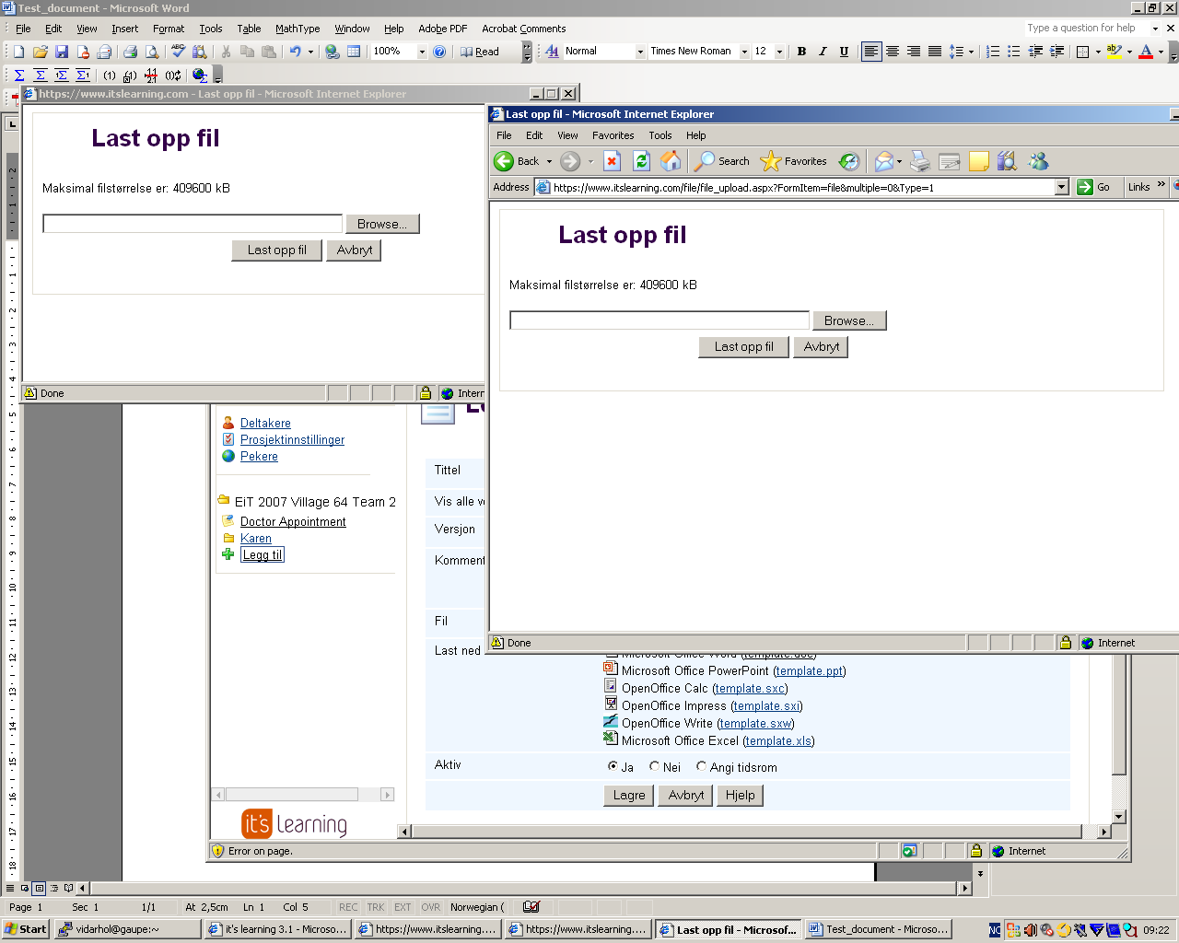Open the Style dropdown showing Normal
This screenshot has height=943, width=1179.
(x=640, y=52)
